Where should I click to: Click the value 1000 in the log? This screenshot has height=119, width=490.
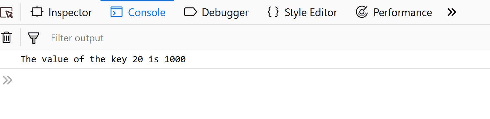click(175, 59)
